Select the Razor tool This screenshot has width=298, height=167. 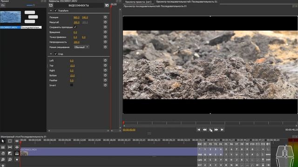click(x=3, y=148)
